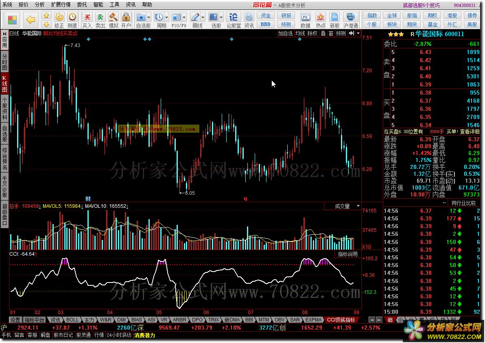Screen dimensions: 485x343
Task: Click the 资金 capital flow button
Action: [x=266, y=16]
